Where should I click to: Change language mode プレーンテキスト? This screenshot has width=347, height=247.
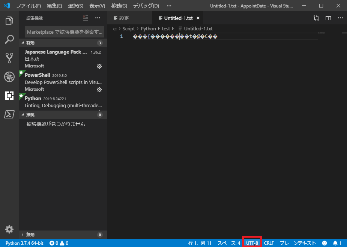tap(297, 243)
